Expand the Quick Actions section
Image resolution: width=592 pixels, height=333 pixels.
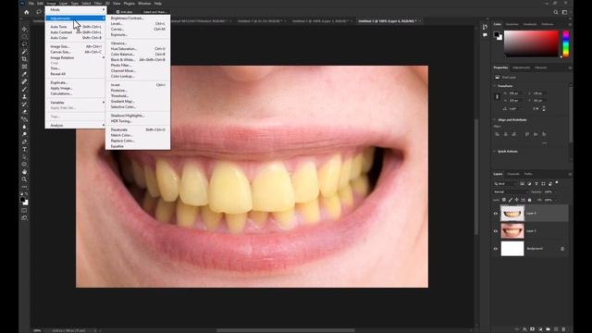tap(495, 152)
